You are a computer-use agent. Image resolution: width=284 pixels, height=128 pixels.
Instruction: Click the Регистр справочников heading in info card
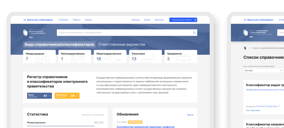[57, 81]
